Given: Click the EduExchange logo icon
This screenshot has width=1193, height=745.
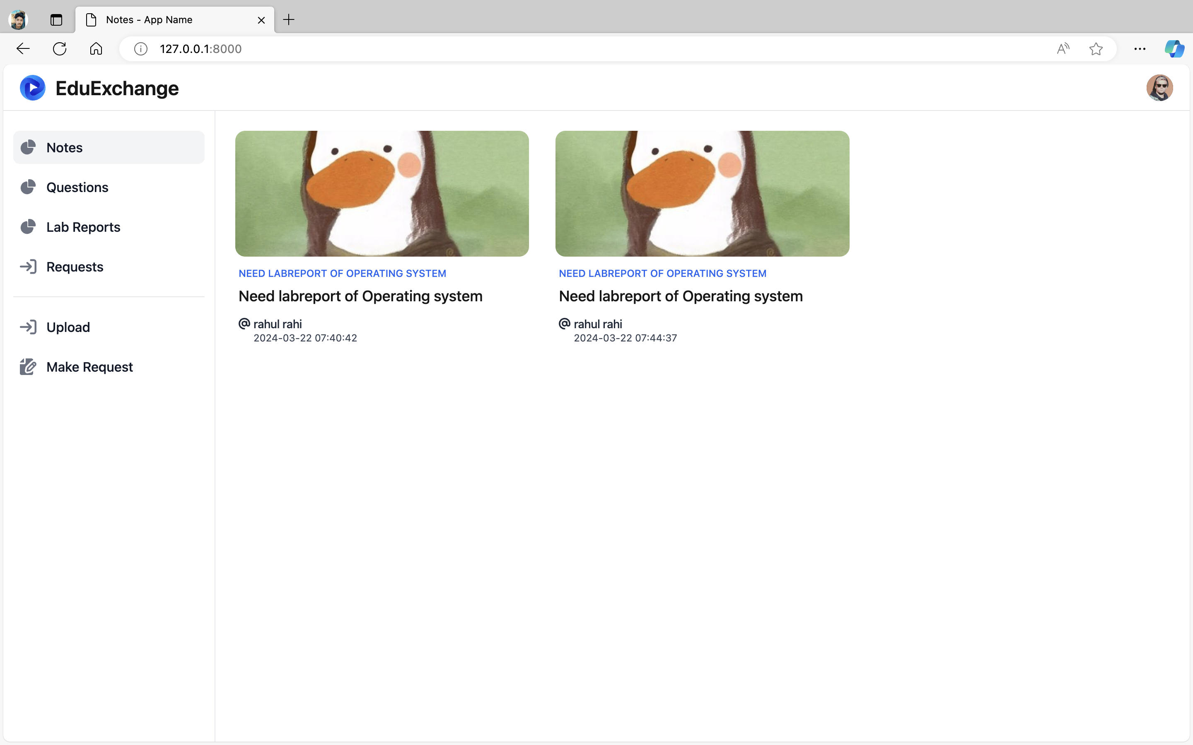Looking at the screenshot, I should coord(33,88).
